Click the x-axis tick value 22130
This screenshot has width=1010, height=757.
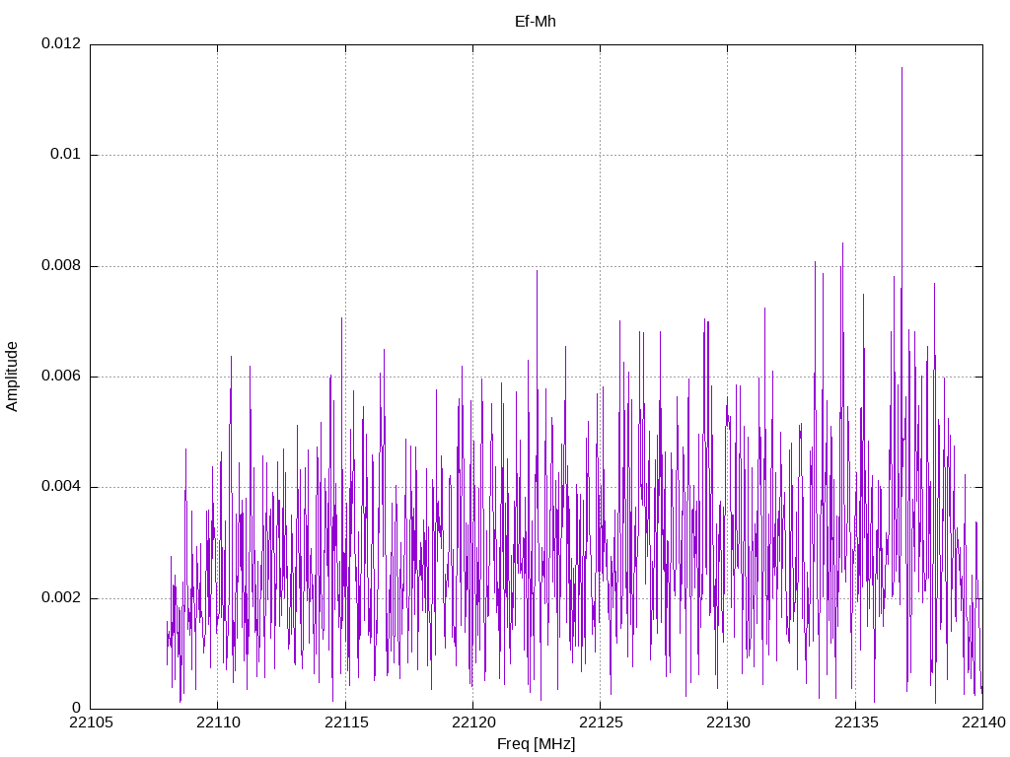pos(729,723)
